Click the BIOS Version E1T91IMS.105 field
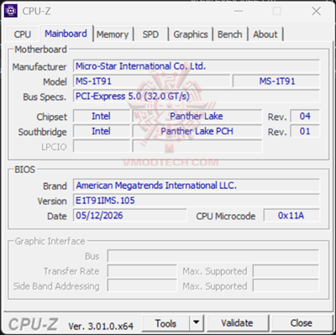The height and width of the screenshot is (335, 336). (197, 201)
